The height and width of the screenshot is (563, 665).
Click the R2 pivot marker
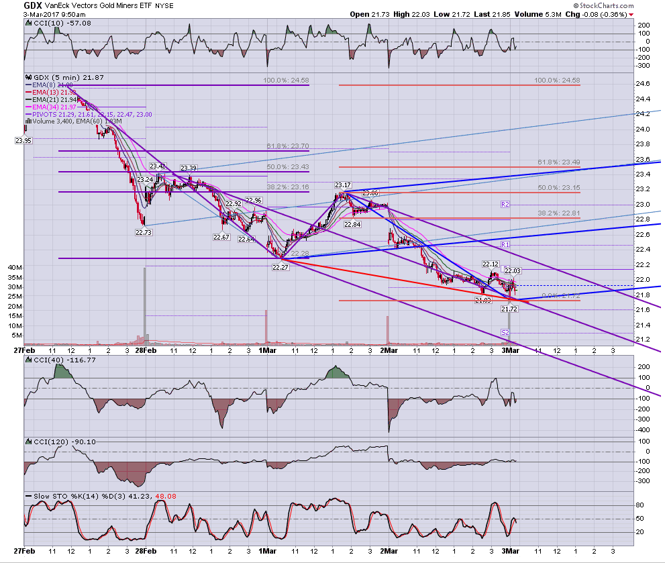pos(505,205)
